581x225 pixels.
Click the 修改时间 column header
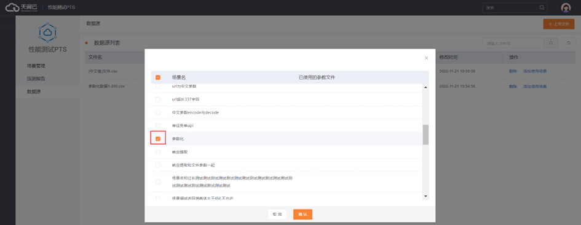coord(448,58)
